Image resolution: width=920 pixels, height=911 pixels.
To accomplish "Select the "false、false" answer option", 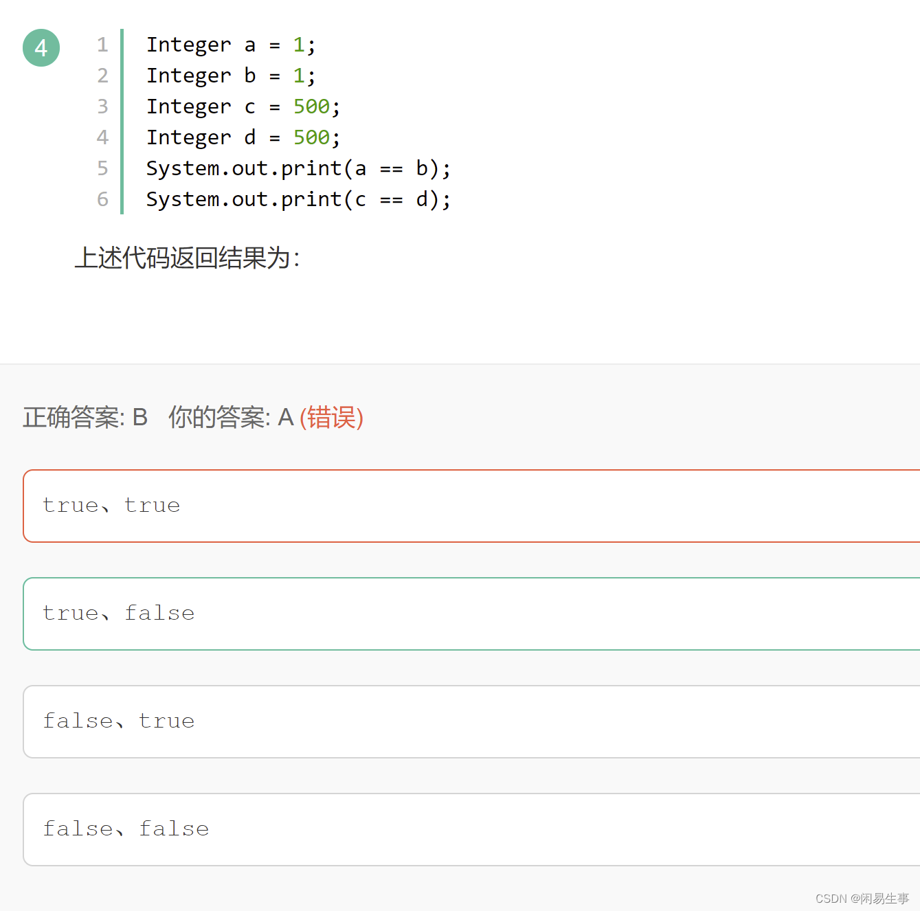I will point(471,829).
